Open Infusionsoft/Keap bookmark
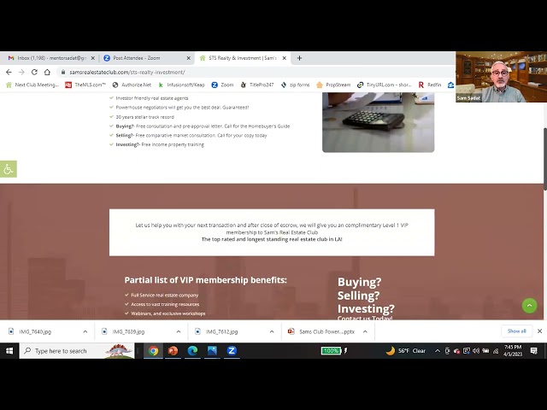The height and width of the screenshot is (410, 547). (x=181, y=85)
